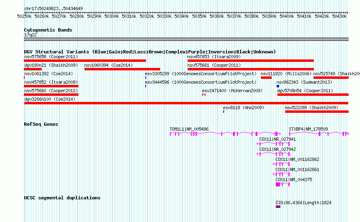Click the esv2471400 (McKernan2009) marker
This screenshot has width=360, height=222.
coord(203,95)
